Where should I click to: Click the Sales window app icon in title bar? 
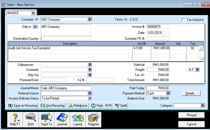click(3, 5)
